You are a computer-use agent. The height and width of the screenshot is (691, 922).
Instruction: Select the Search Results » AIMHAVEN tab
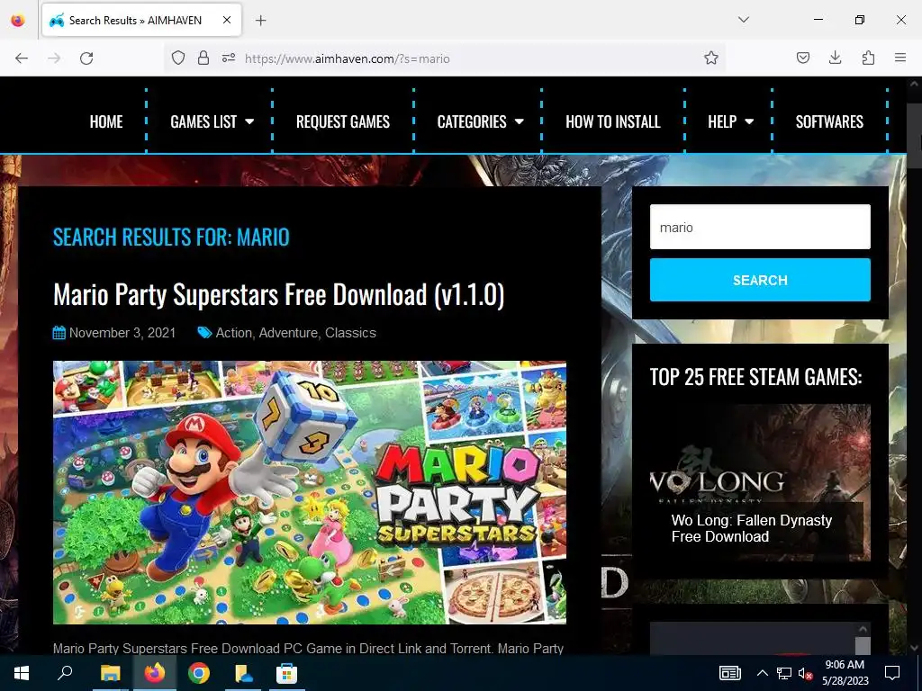[141, 20]
